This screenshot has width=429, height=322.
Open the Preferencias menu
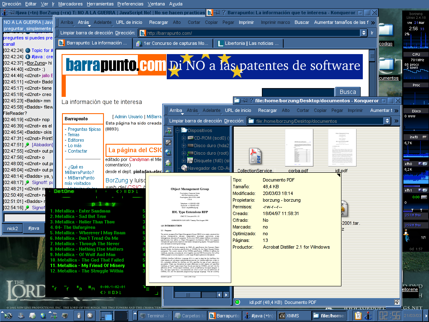(x=130, y=4)
